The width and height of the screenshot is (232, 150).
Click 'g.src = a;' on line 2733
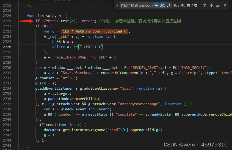(46, 83)
